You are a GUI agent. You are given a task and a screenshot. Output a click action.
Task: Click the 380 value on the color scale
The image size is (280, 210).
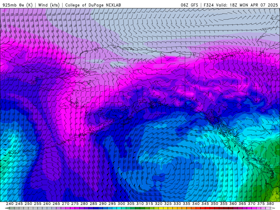point(270,204)
